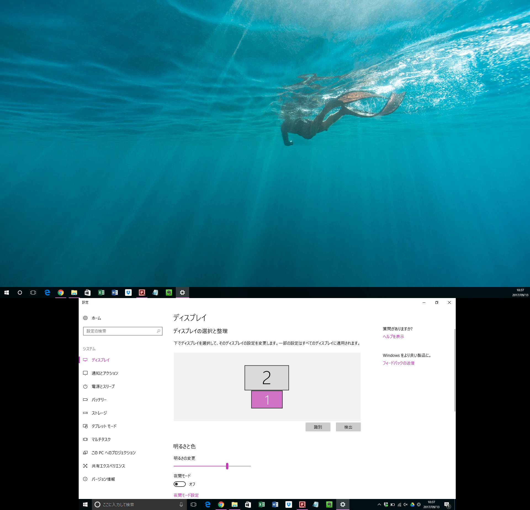
Task: Toggle 夜間モード switch on
Action: coord(179,484)
